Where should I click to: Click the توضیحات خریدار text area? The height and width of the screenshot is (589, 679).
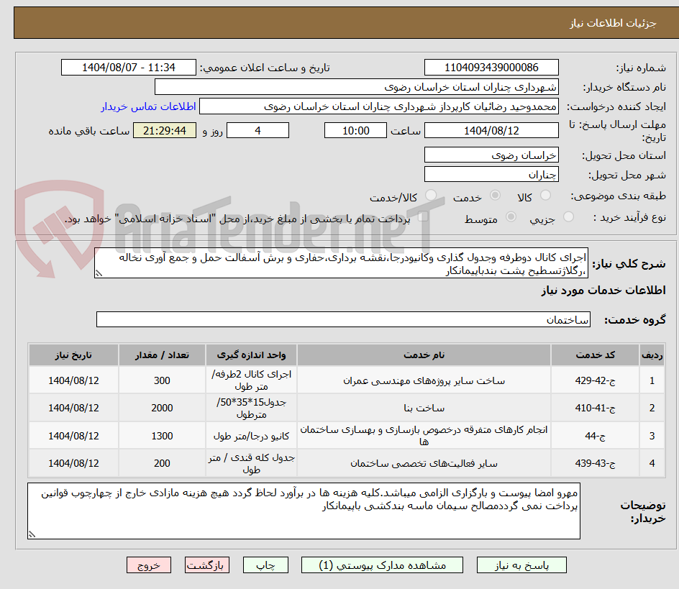pyautogui.click(x=304, y=511)
